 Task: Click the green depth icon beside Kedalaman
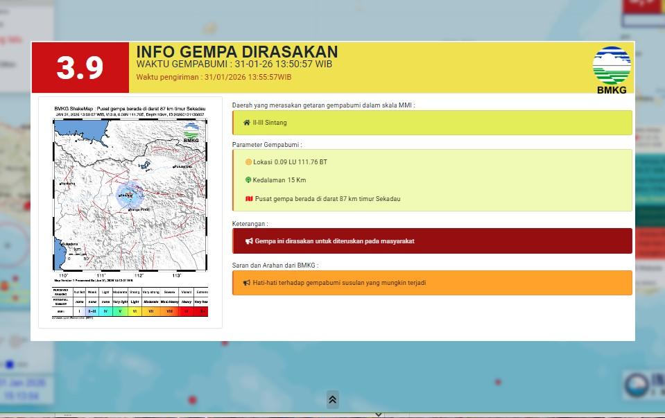[x=248, y=180]
